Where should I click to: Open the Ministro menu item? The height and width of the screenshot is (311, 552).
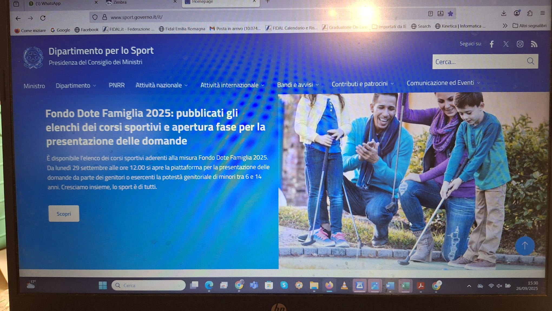pos(34,86)
